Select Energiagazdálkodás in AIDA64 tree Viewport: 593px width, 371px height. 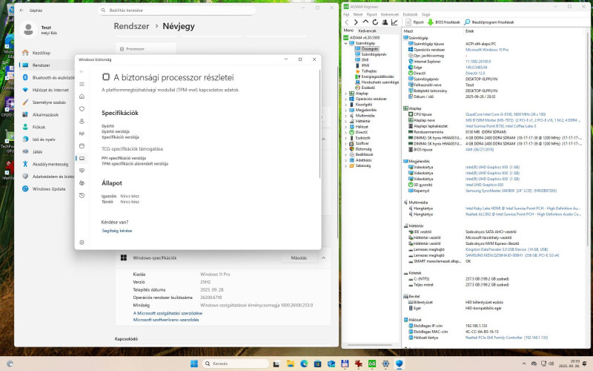(x=377, y=76)
